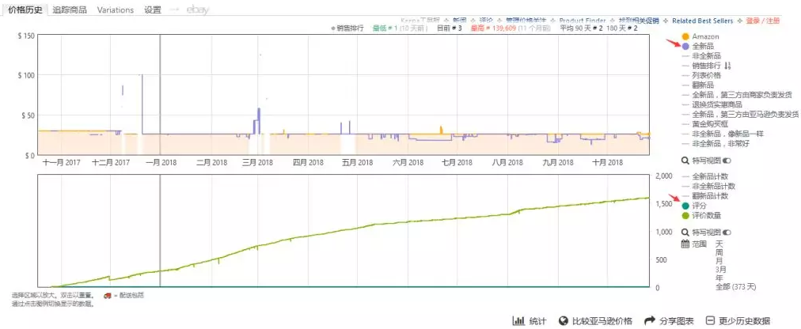Switch to the 追踪商品 tab

tap(70, 10)
